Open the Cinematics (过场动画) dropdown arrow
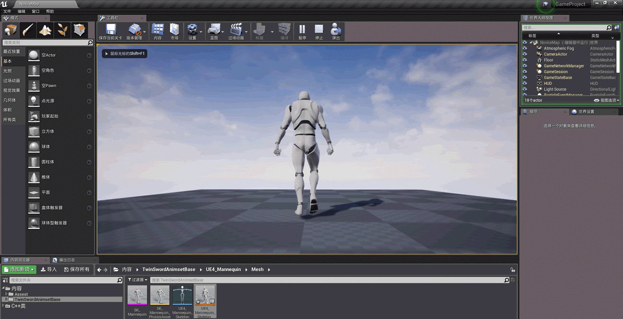 pyautogui.click(x=246, y=32)
